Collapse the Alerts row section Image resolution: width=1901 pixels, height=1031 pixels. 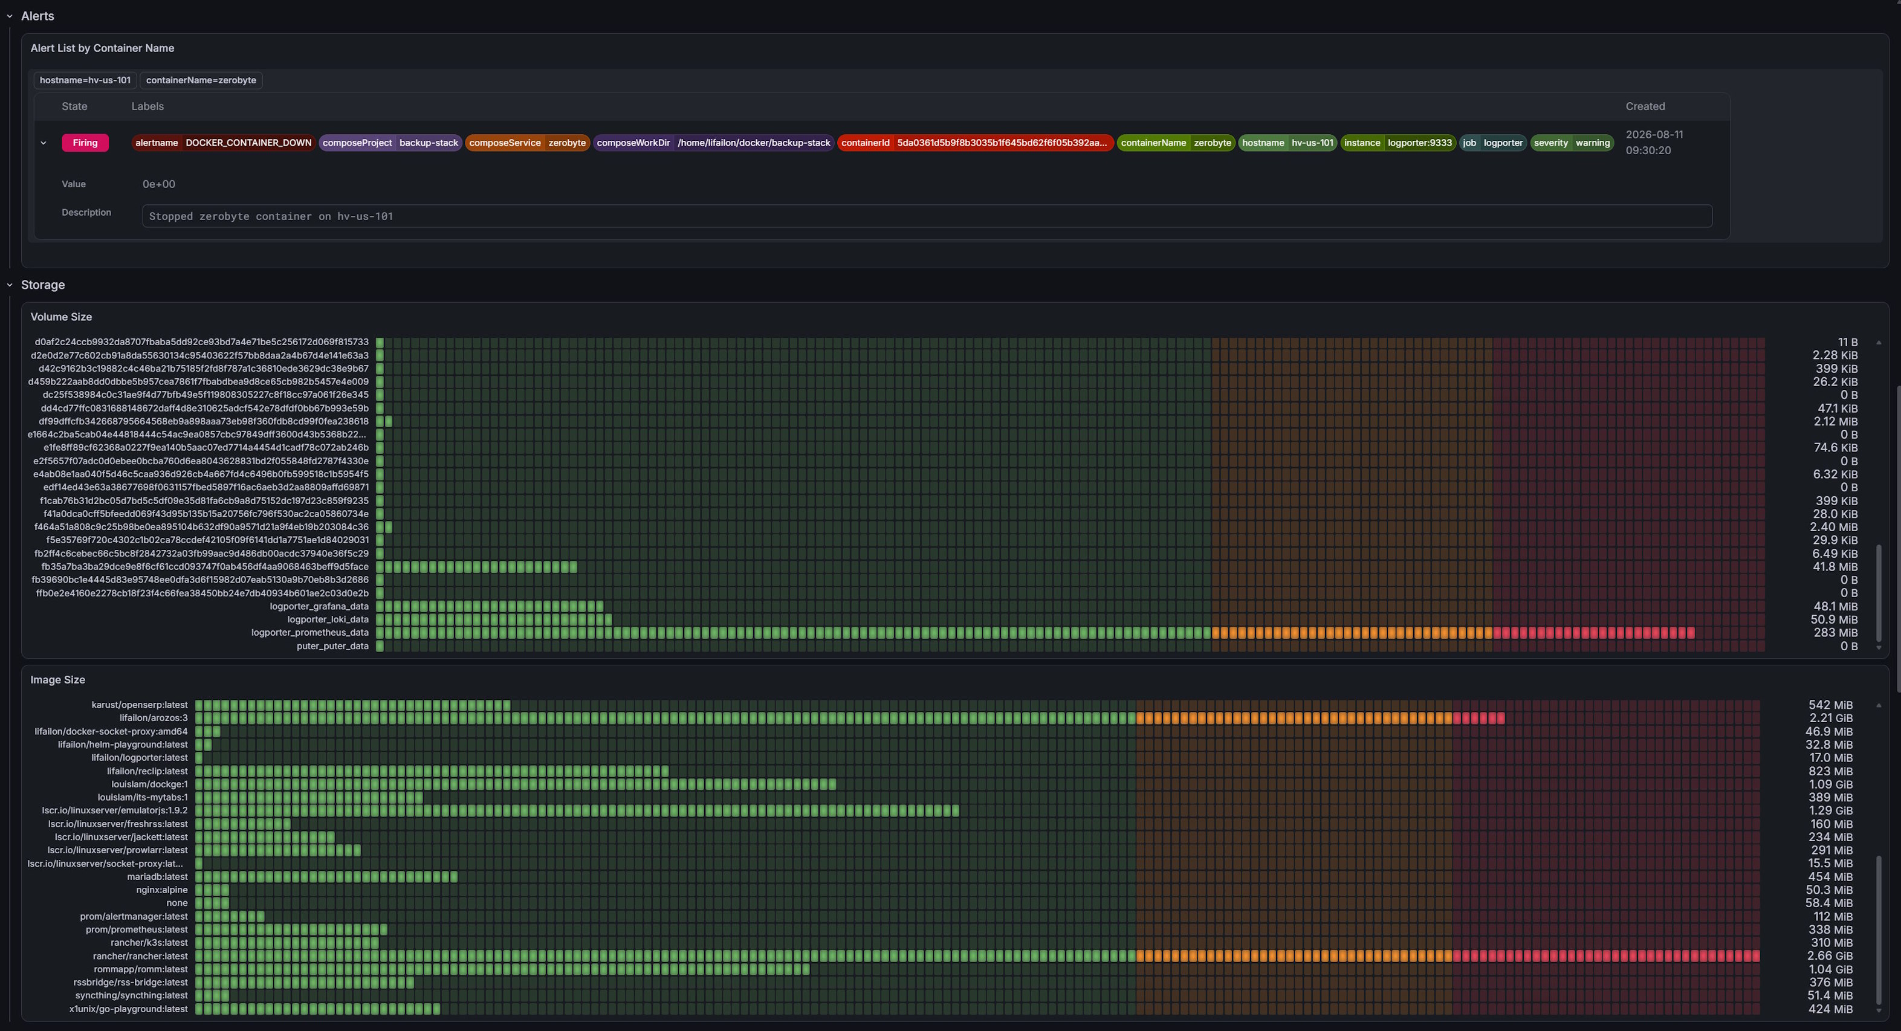10,16
